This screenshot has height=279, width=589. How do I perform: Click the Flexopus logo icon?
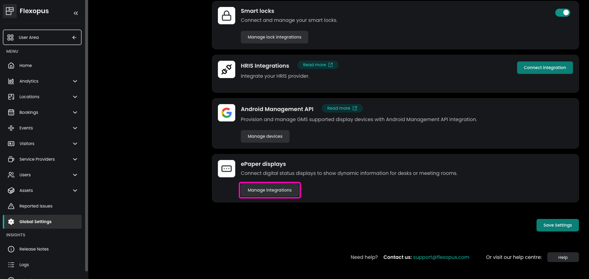tap(10, 11)
